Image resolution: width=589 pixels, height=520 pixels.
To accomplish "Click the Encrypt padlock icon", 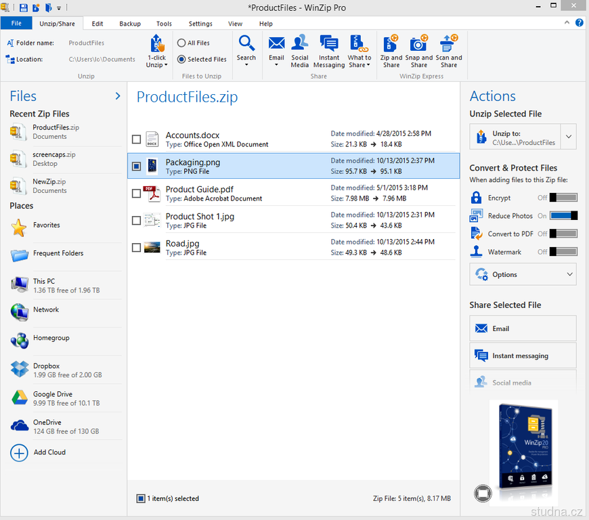I will tap(476, 197).
